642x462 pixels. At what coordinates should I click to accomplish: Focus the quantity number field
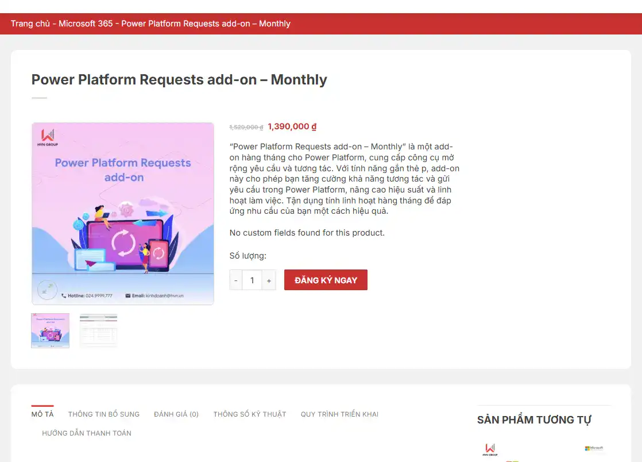[x=252, y=280]
